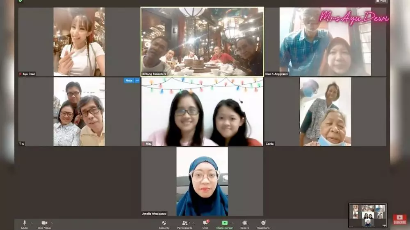Click the 'Ayu Dewi' name label

point(27,74)
